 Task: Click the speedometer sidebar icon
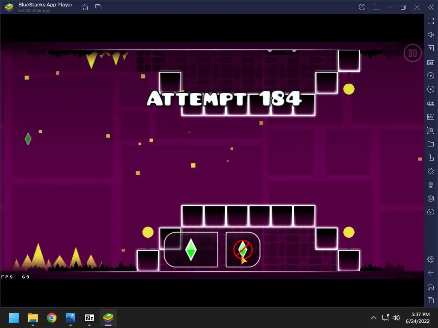[x=431, y=212]
